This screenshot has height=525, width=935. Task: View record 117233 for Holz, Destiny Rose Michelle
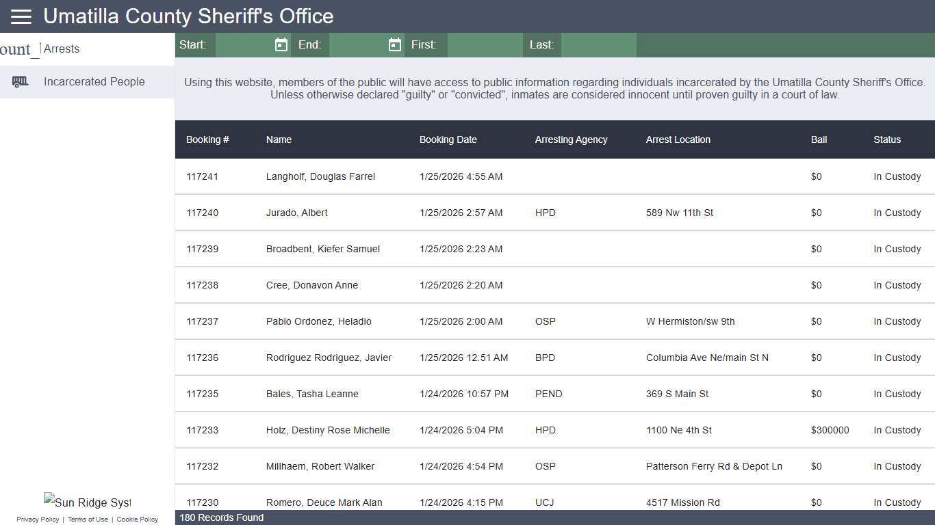click(x=328, y=430)
